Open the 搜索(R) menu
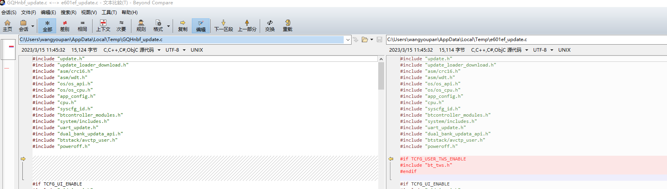 point(69,13)
